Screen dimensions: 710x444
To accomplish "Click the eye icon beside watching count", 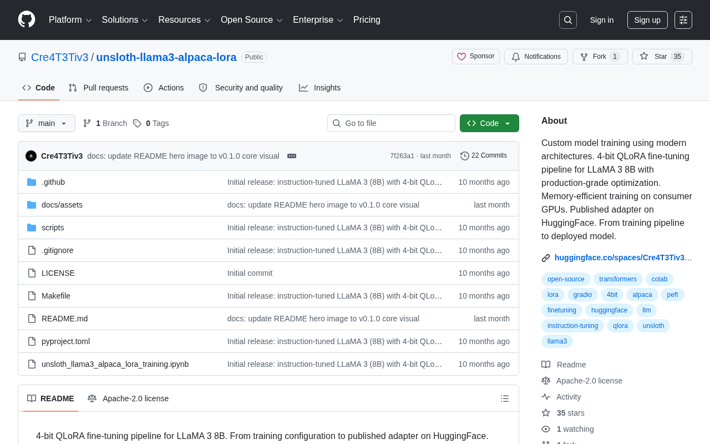I will click(x=546, y=429).
